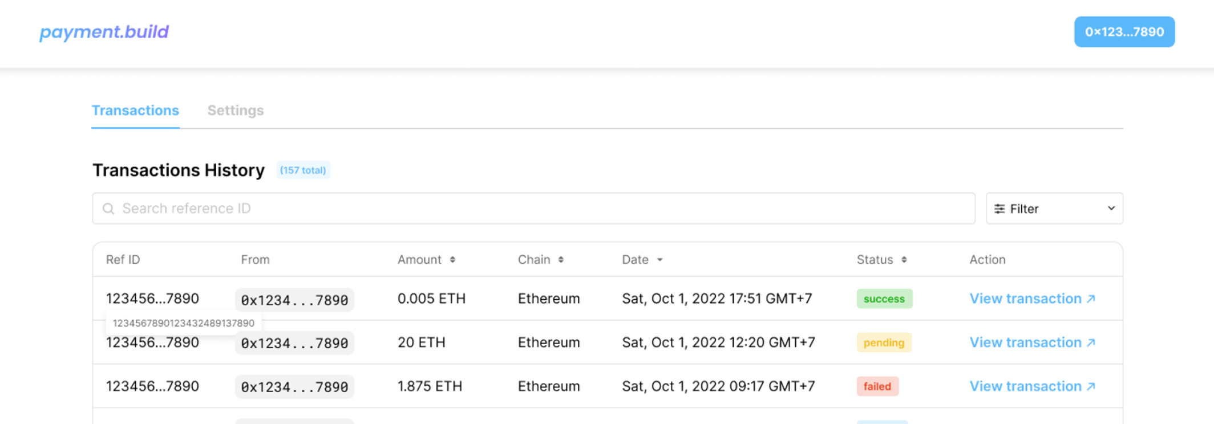Sort by the Date column header

(x=635, y=260)
